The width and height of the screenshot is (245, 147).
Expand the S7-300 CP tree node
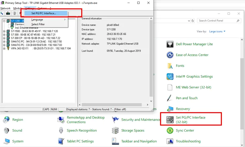(x=4, y=38)
